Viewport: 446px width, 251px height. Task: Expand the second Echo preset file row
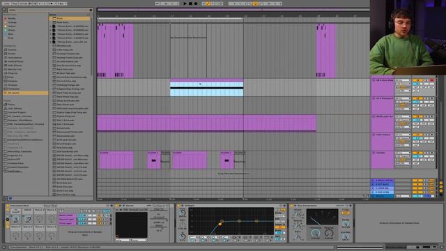51,30
